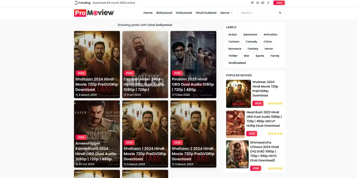Click the 2024 badge on Captain Miller card
This screenshot has height=178, width=357.
(x=129, y=73)
